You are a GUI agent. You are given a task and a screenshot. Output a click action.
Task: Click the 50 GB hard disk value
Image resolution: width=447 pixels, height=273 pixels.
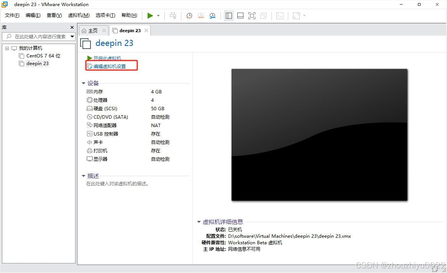158,108
